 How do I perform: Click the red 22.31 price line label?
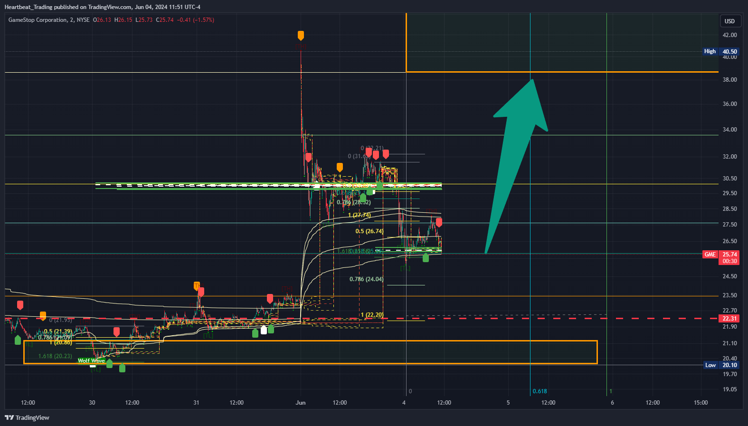click(x=729, y=319)
